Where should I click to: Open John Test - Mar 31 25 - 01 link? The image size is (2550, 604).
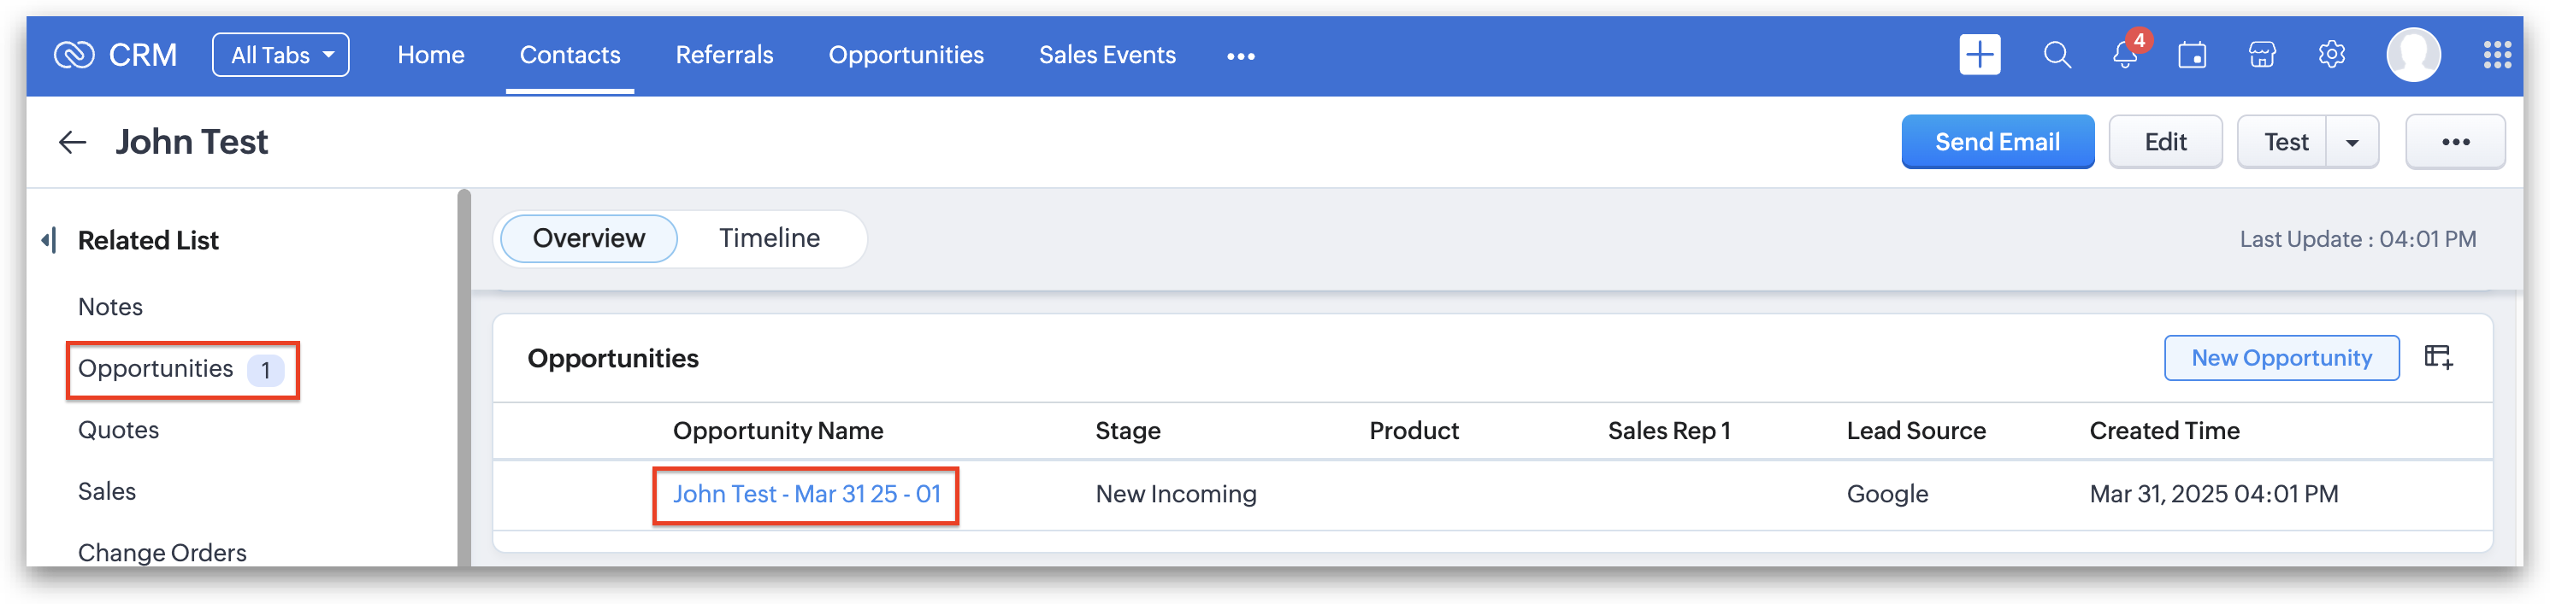click(x=806, y=495)
